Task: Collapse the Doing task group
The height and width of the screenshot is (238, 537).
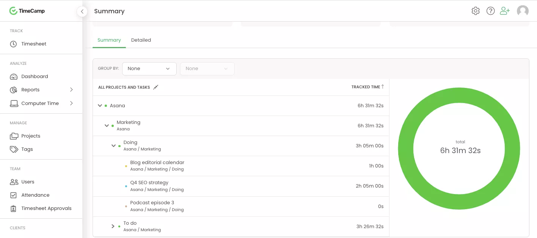Action: tap(113, 146)
